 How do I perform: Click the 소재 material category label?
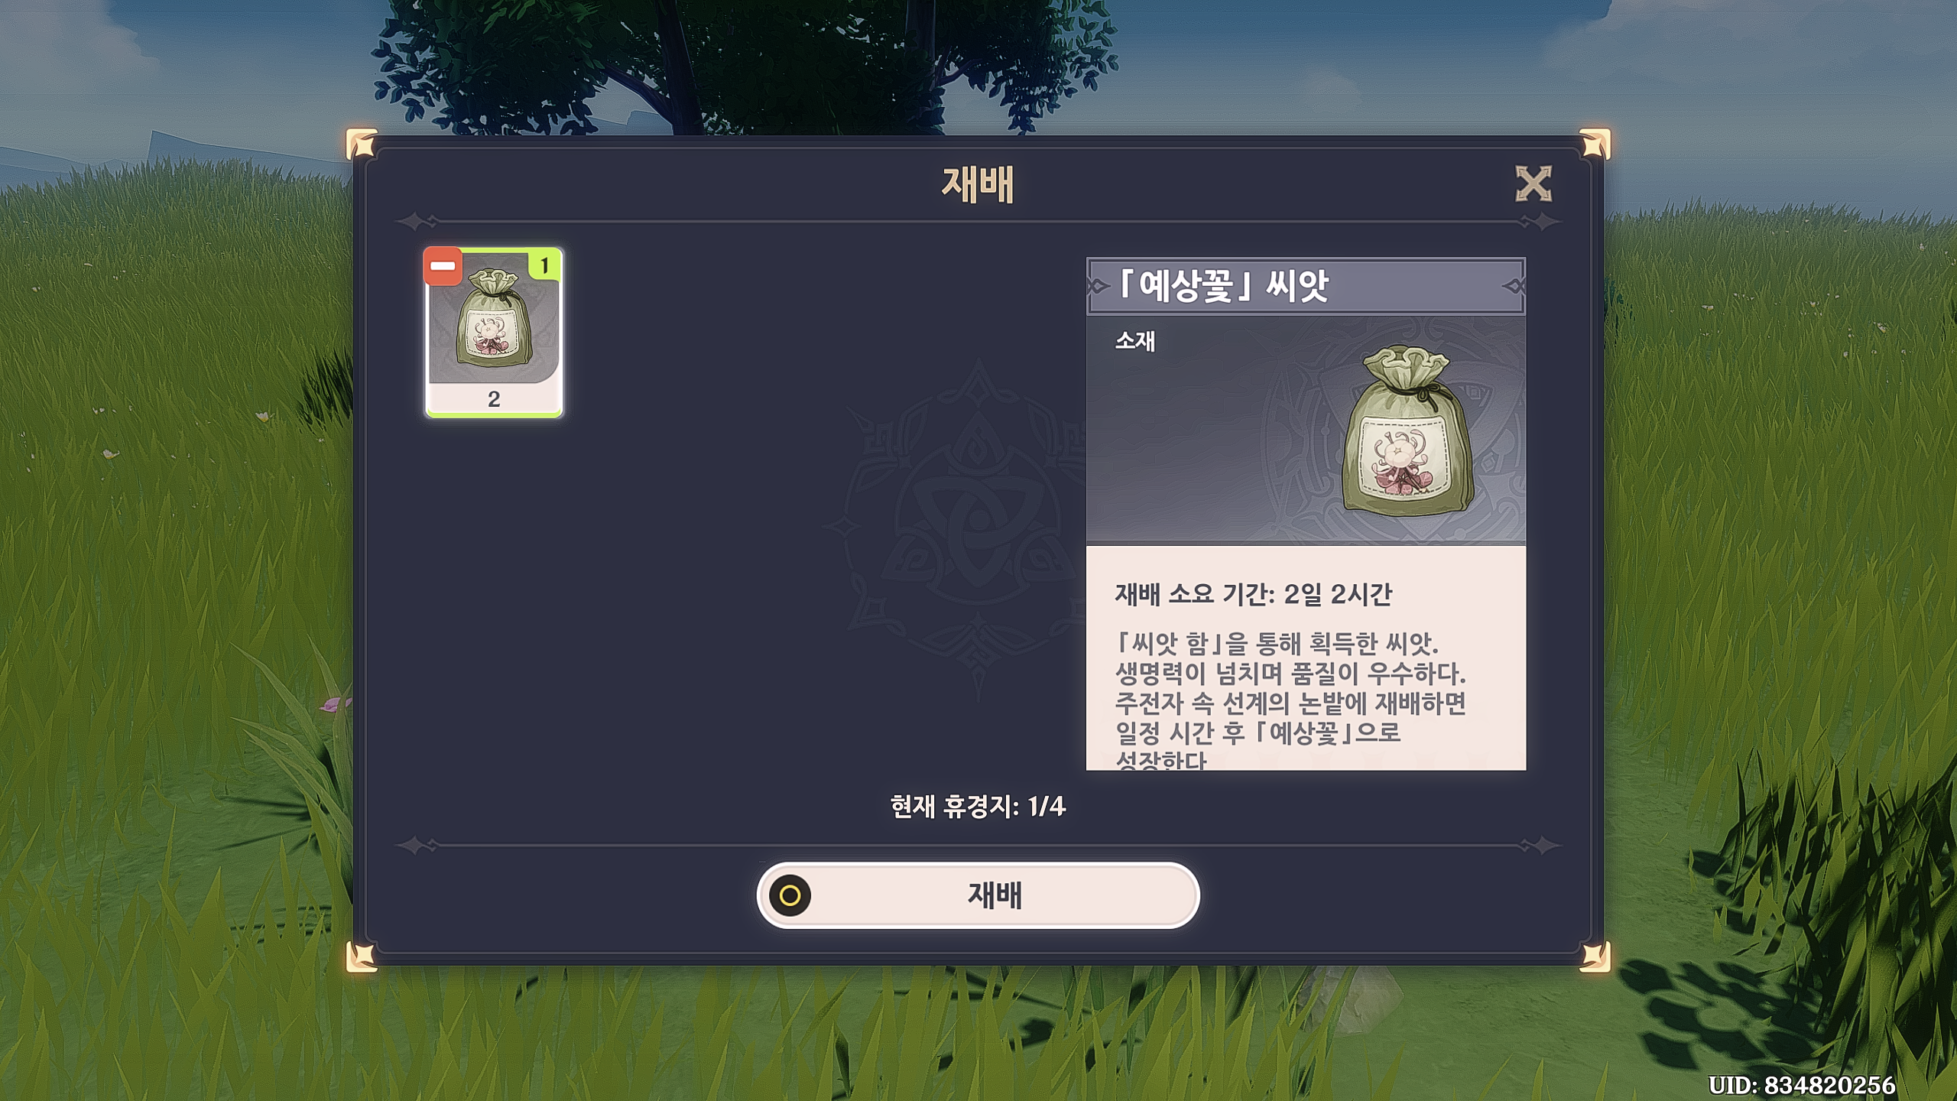1135,341
